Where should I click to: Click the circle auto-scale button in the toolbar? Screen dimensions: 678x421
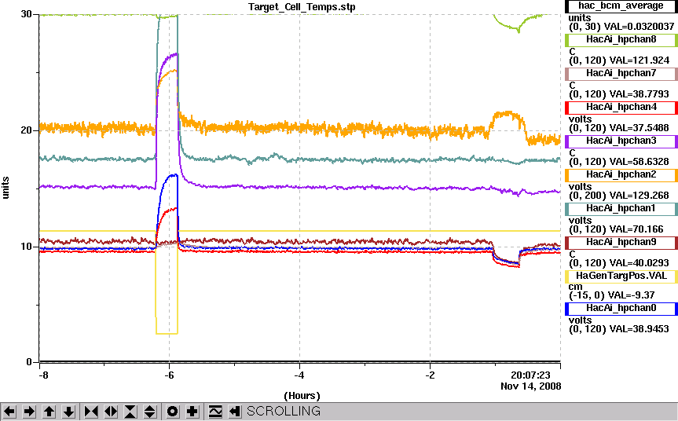(x=173, y=411)
